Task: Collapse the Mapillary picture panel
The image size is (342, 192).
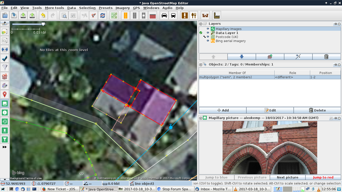Action: tap(201, 118)
